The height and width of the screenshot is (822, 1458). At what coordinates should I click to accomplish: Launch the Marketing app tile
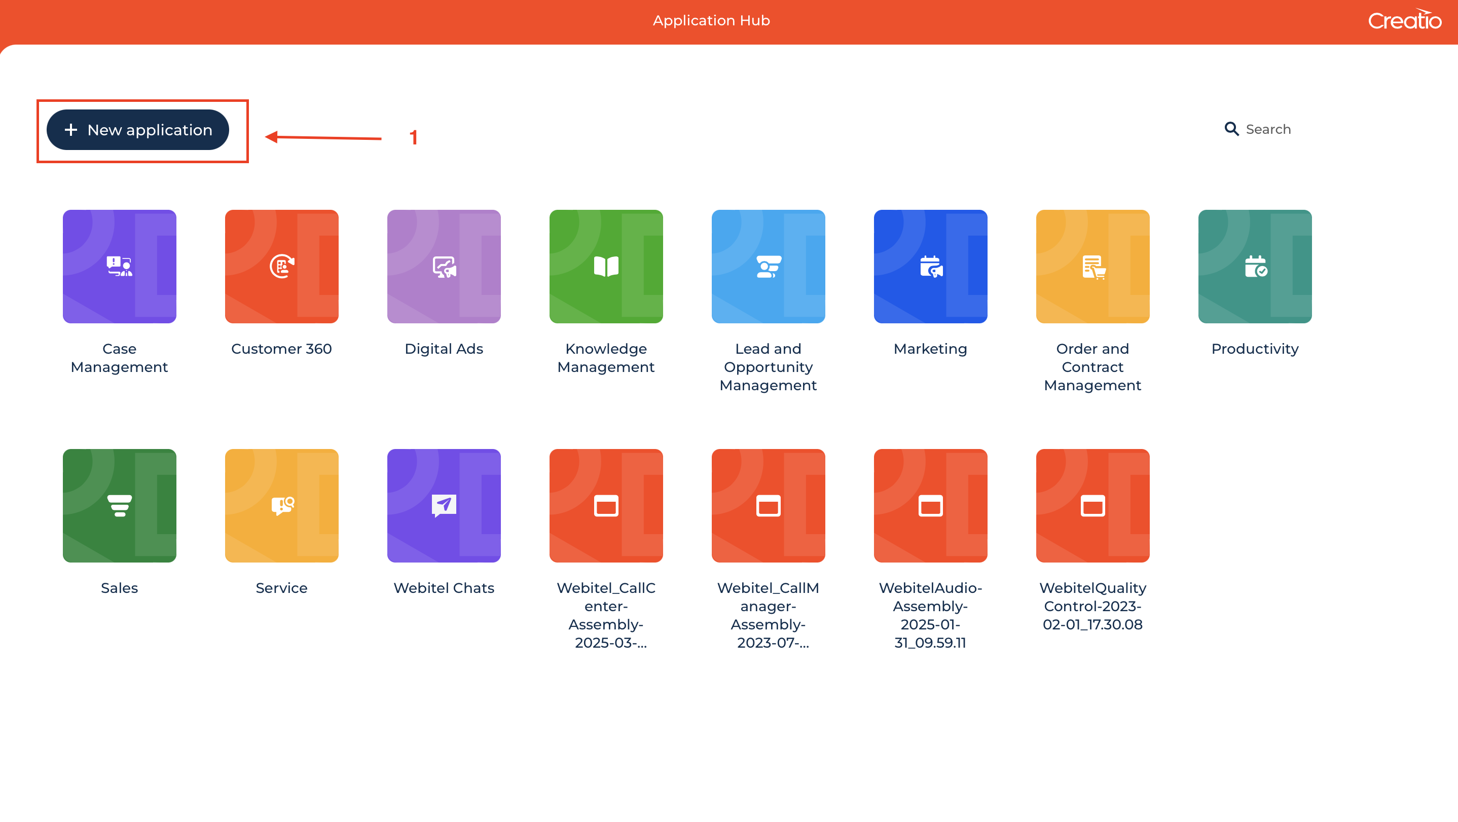[930, 267]
